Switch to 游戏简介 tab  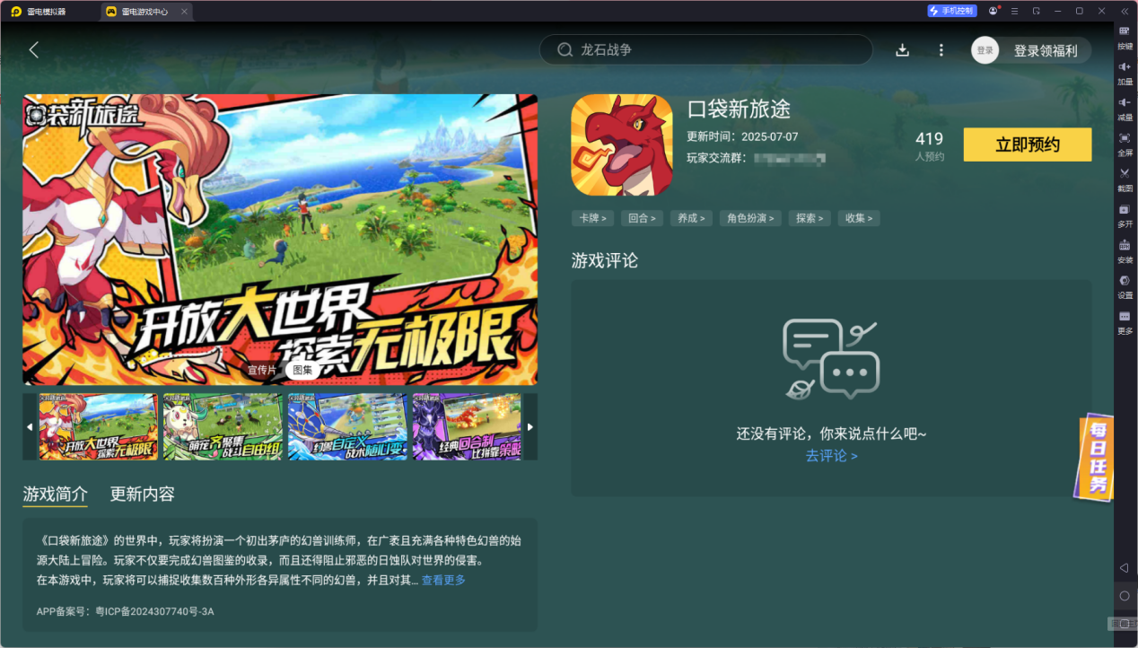(x=56, y=494)
